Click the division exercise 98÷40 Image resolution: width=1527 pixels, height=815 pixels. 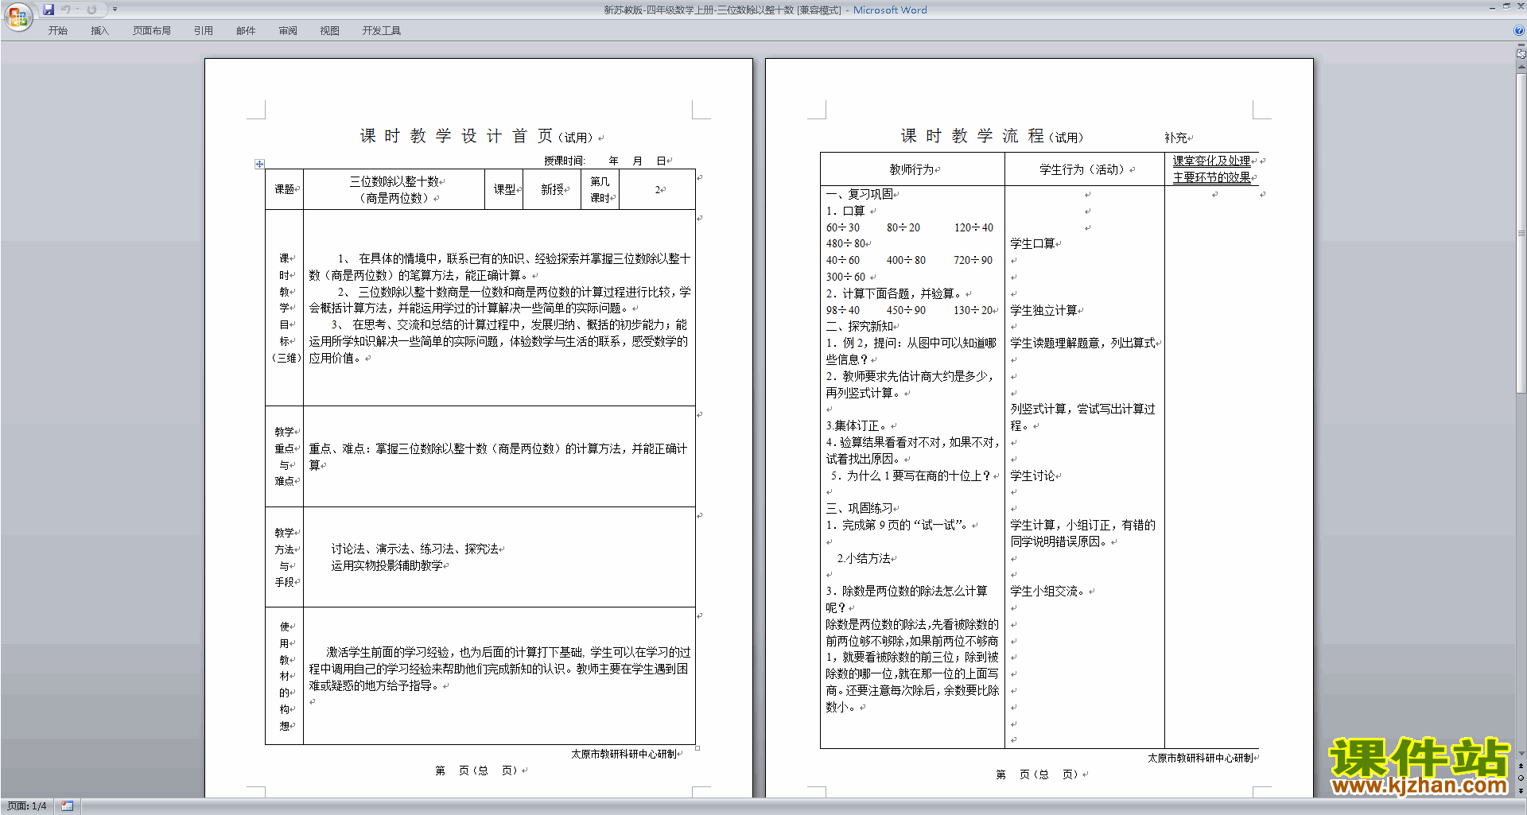(842, 310)
